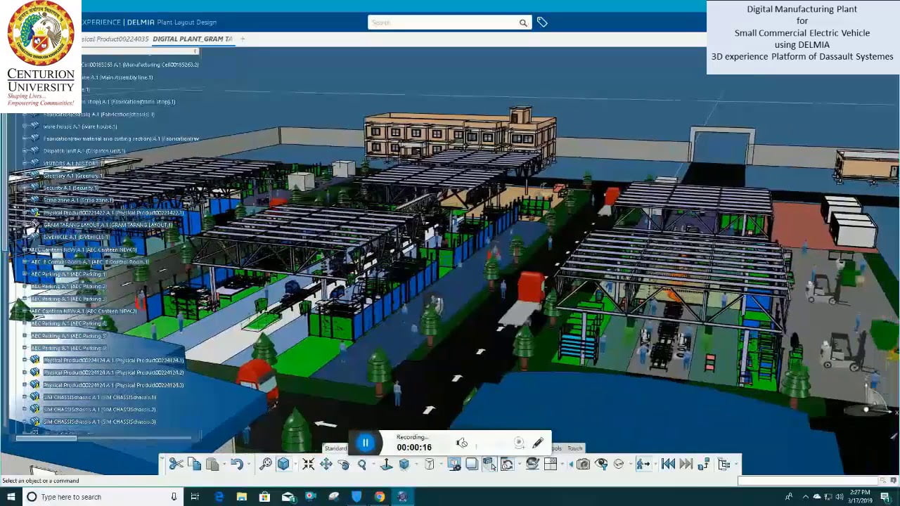Select Fabrication(chassis) A.1 tree item
Image resolution: width=900 pixels, height=506 pixels.
pyautogui.click(x=98, y=114)
